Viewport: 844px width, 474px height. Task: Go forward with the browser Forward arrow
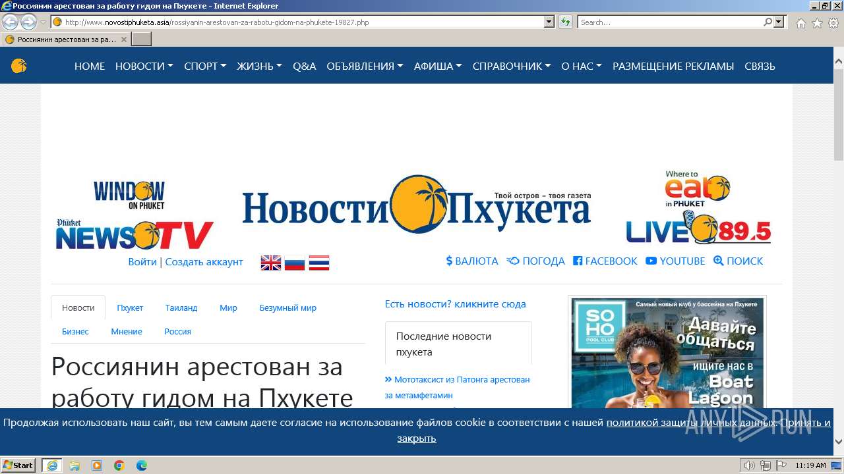28,22
